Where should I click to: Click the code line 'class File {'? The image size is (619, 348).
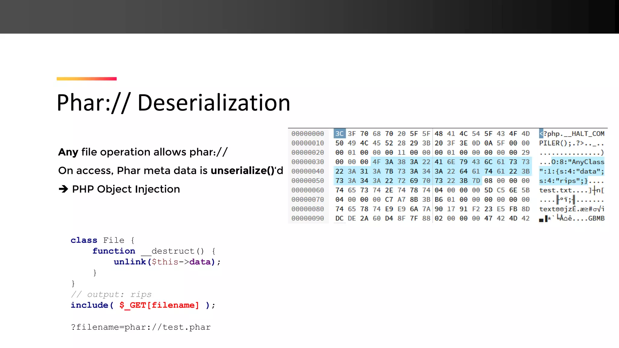102,240
